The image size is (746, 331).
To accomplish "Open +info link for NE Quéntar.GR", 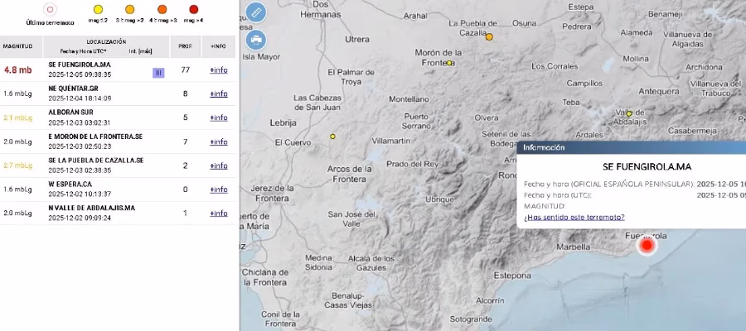I will (218, 94).
